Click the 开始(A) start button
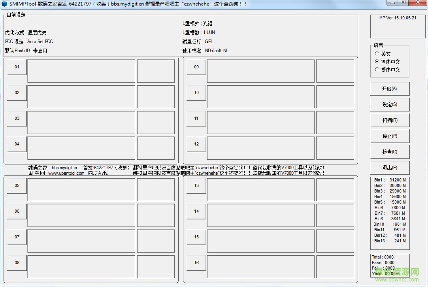 click(390, 89)
